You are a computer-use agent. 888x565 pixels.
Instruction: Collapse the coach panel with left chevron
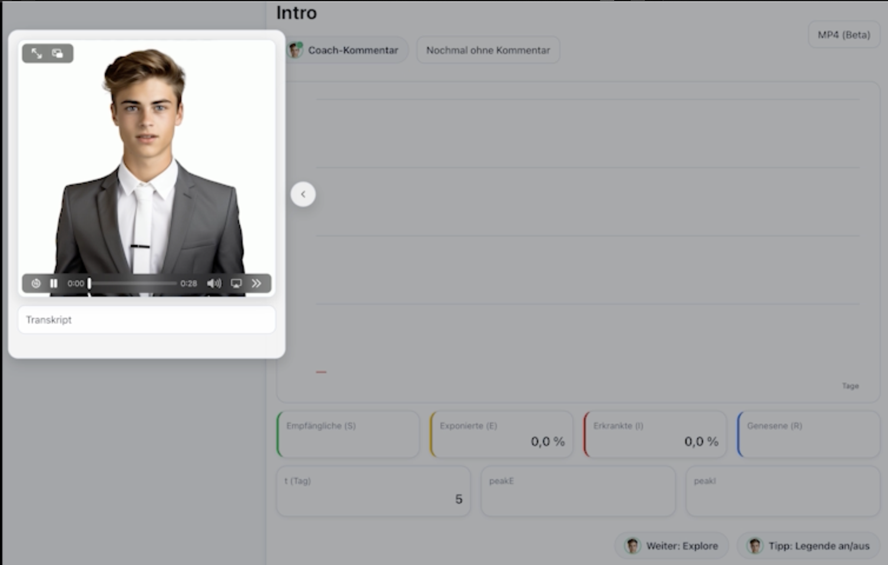(x=303, y=194)
